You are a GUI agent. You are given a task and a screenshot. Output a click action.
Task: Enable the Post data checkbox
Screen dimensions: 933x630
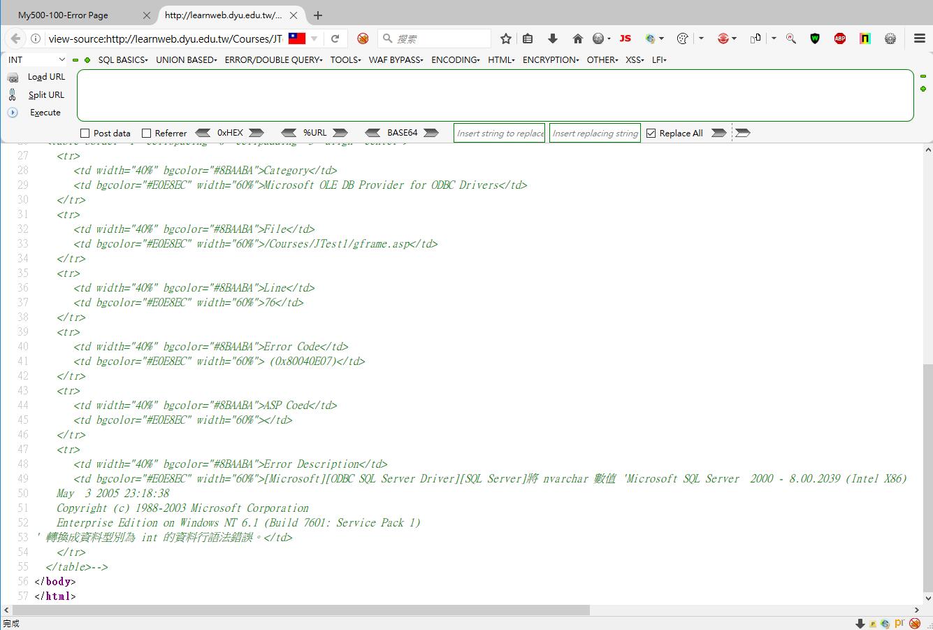point(85,133)
